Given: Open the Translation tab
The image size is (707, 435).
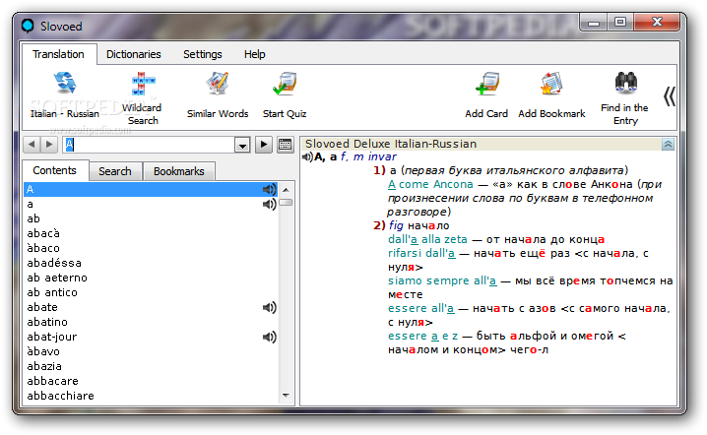Looking at the screenshot, I should tap(58, 54).
